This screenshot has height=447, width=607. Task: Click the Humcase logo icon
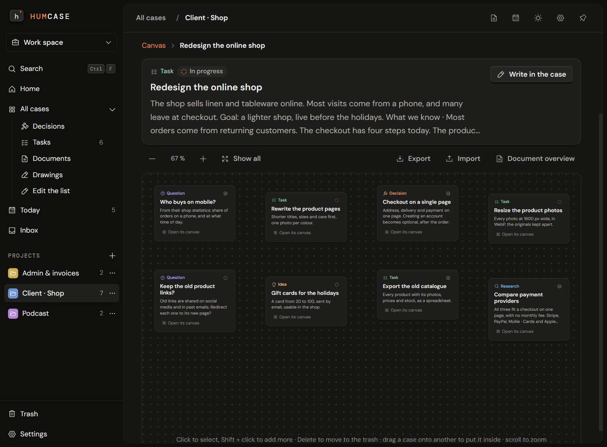[x=16, y=16]
